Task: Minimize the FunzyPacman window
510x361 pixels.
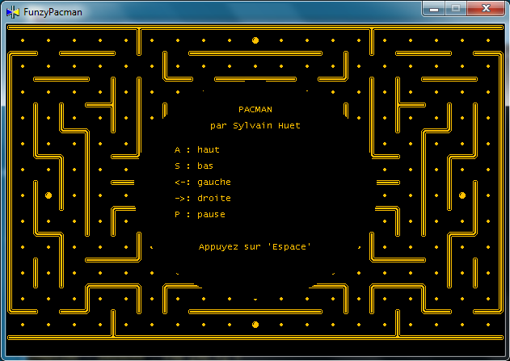Action: [x=434, y=9]
